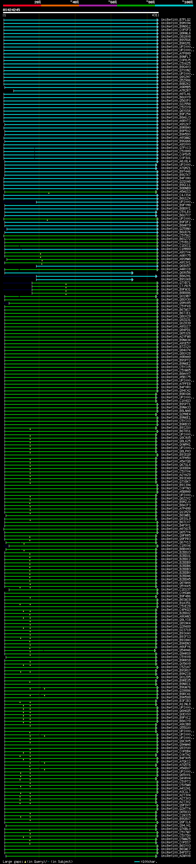Click the UniRef100_B9G4V3 label
The height and width of the screenshot is (864, 196).
176,67
